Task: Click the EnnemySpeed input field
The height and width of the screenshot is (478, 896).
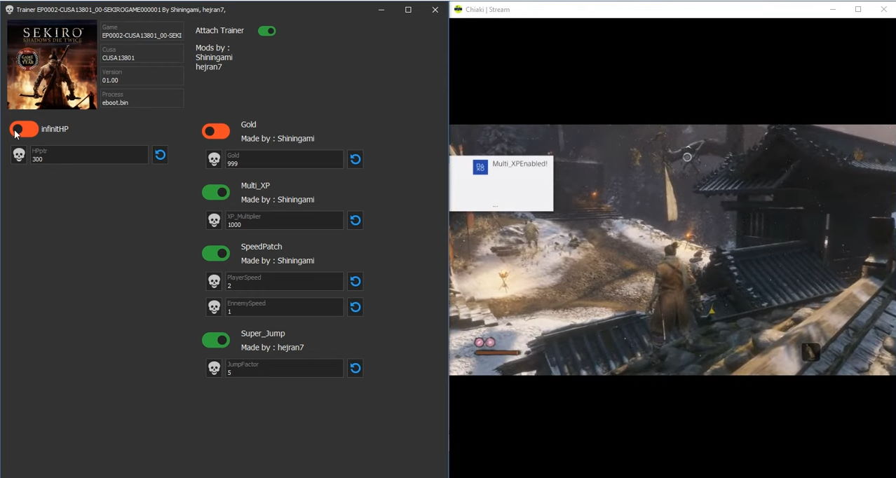Action: pos(284,307)
